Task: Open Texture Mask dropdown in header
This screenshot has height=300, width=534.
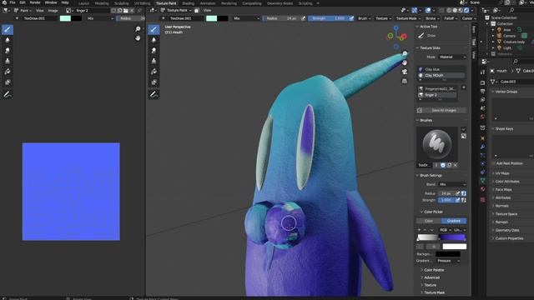Action: tap(408, 18)
